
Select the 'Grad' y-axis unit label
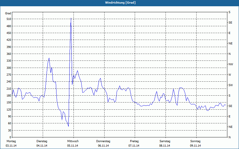coord(8,13)
